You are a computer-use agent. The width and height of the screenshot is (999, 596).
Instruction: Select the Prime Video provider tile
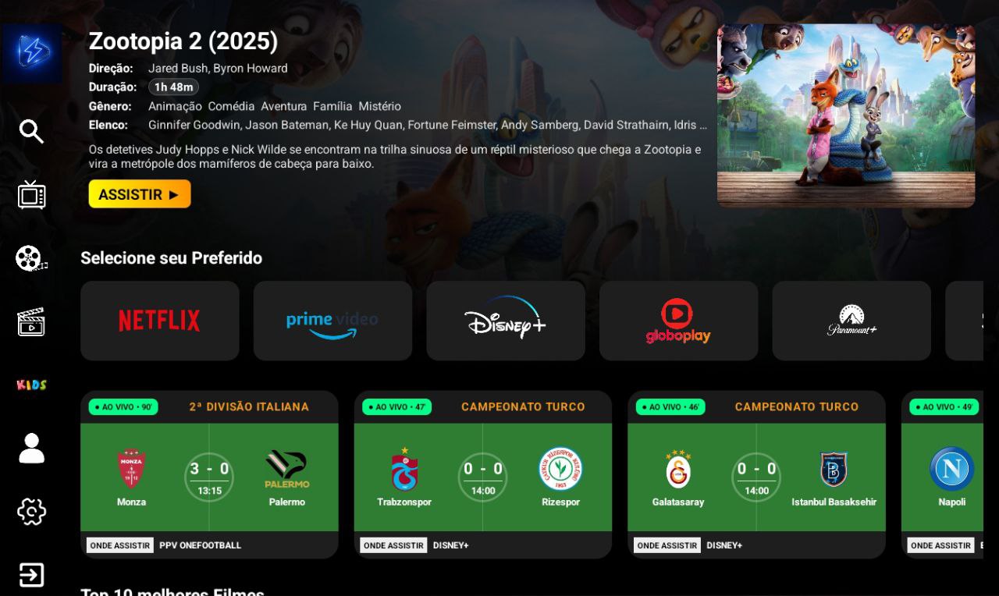click(332, 321)
